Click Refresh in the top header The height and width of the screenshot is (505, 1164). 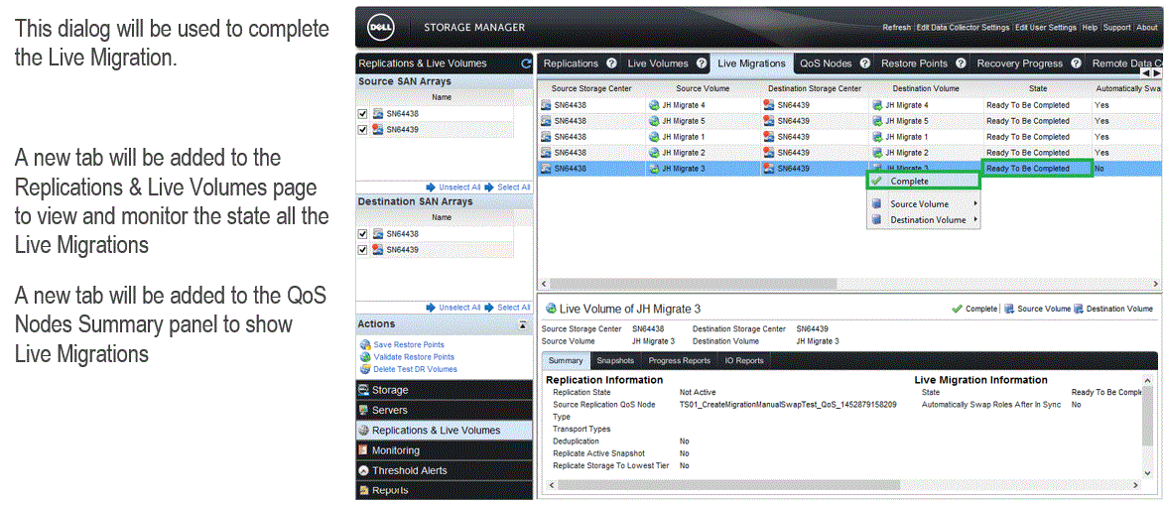(897, 28)
